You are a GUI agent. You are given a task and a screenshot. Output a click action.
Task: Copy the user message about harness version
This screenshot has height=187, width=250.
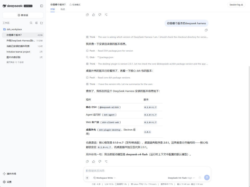[x=206, y=30]
